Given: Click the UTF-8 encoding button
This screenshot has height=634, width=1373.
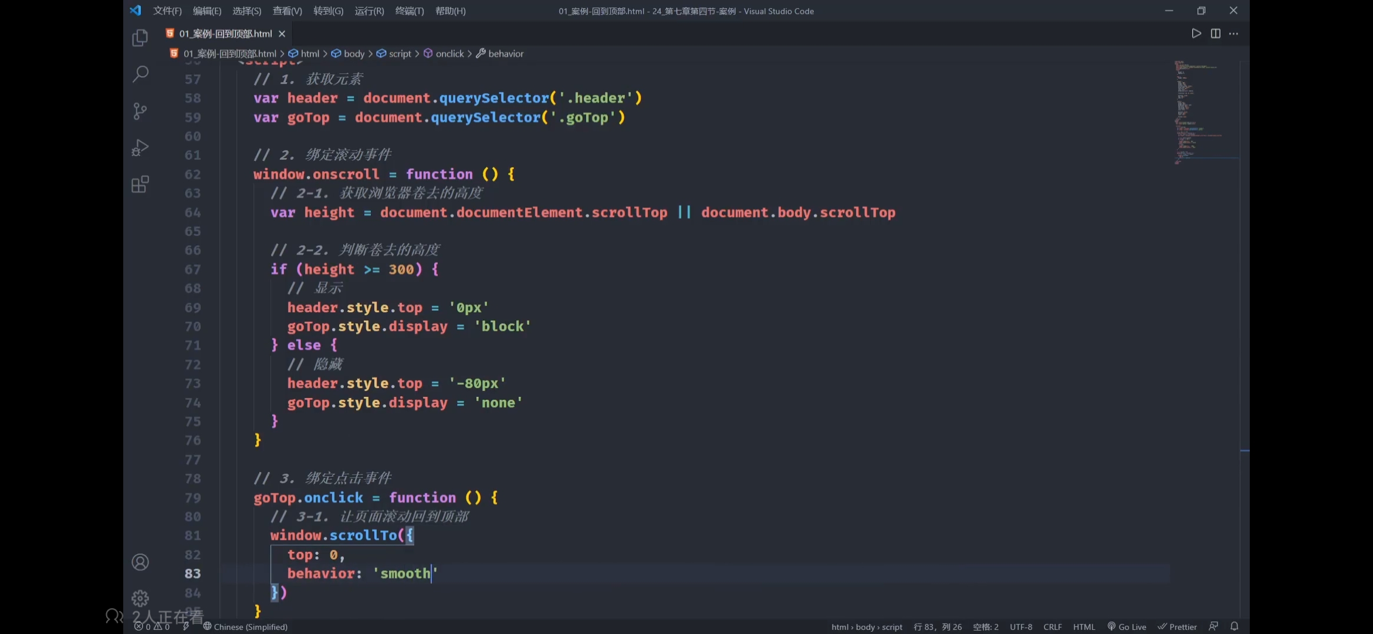Looking at the screenshot, I should pyautogui.click(x=1020, y=626).
